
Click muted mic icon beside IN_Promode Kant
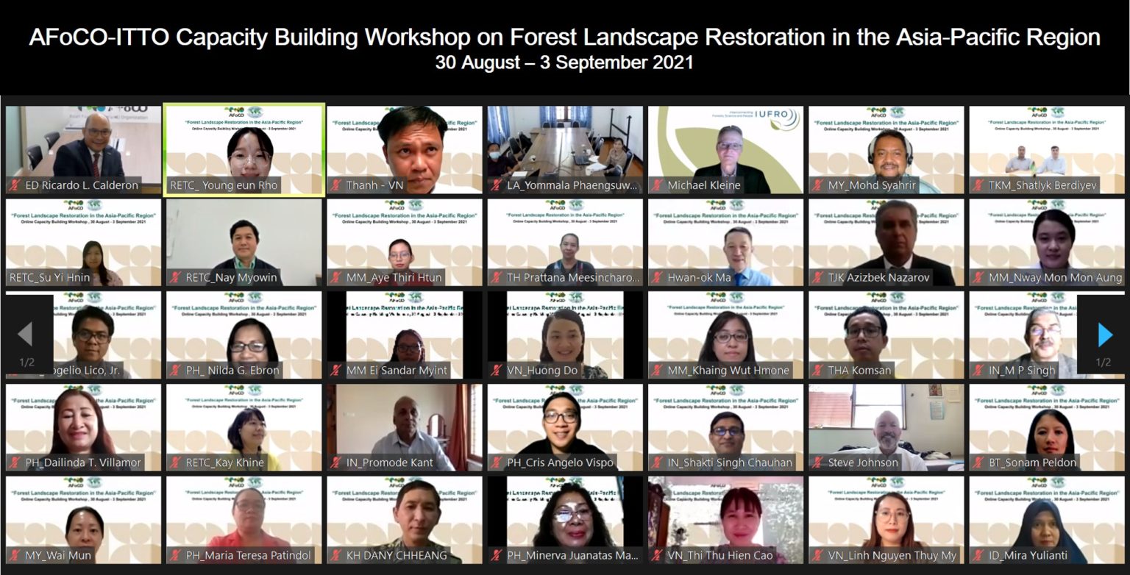tap(335, 463)
